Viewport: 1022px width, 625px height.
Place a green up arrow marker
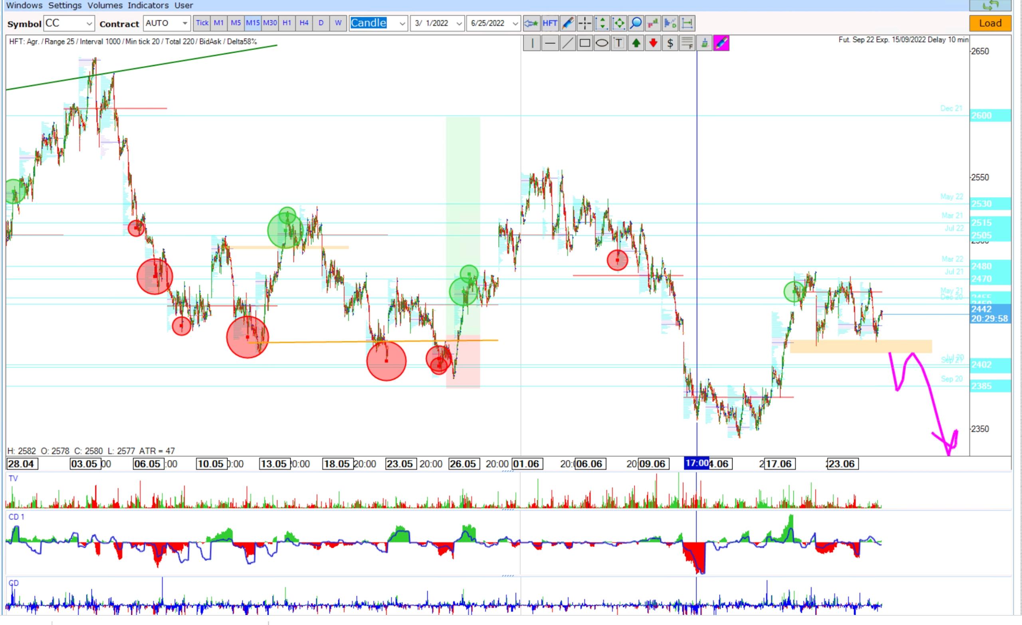pyautogui.click(x=636, y=43)
